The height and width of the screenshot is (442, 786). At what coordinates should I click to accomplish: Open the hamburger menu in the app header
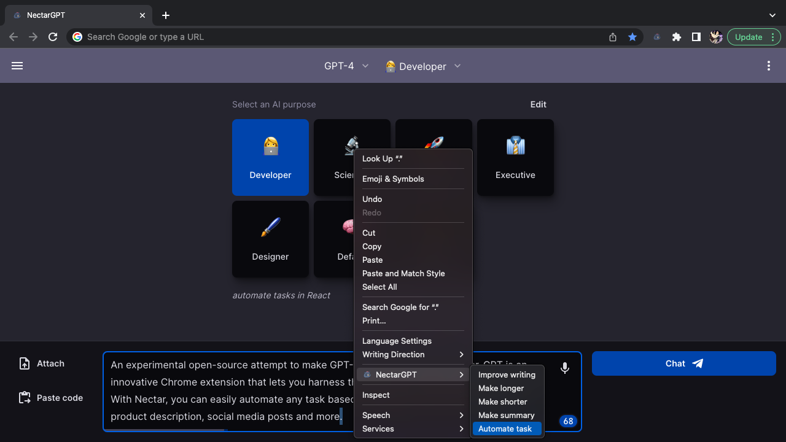click(x=17, y=66)
